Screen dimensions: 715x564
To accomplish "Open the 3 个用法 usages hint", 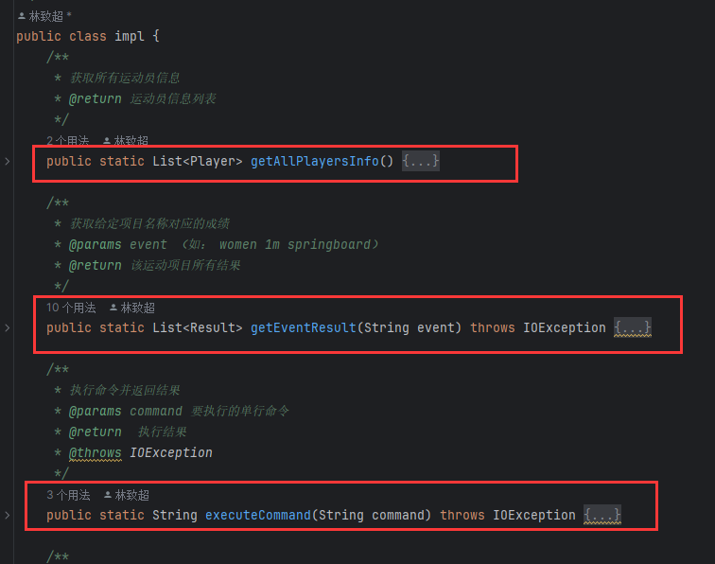I will pos(68,495).
